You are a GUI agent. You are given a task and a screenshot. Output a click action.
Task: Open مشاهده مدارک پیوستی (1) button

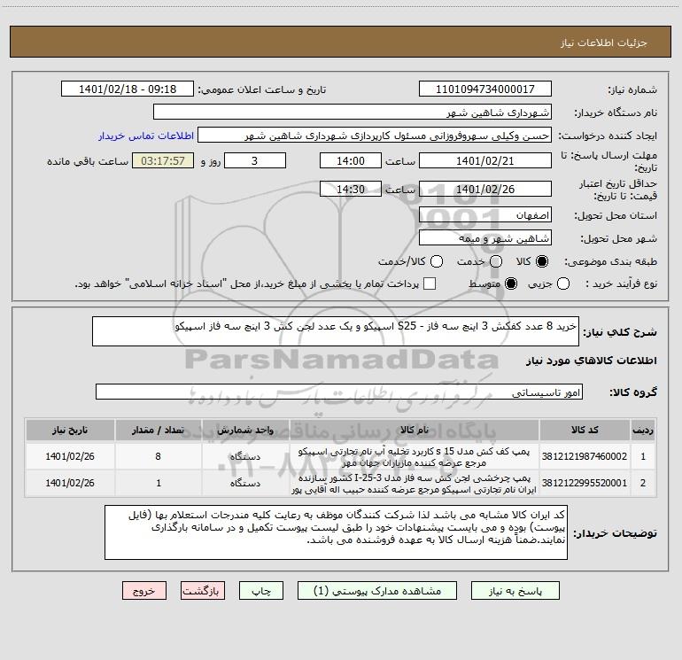(377, 591)
